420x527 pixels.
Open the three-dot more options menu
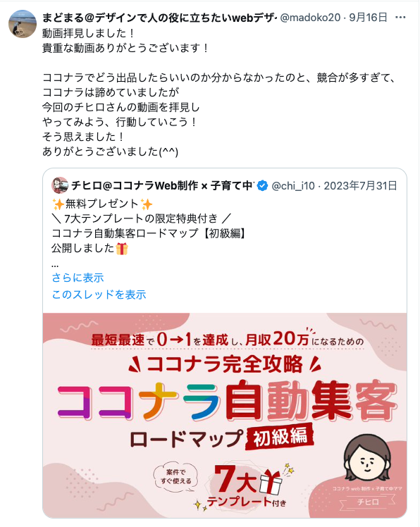(x=400, y=18)
